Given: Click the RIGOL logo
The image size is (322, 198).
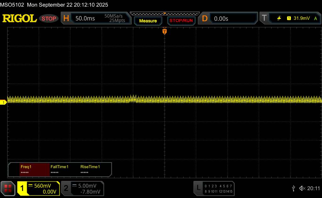Looking at the screenshot, I should [19, 19].
